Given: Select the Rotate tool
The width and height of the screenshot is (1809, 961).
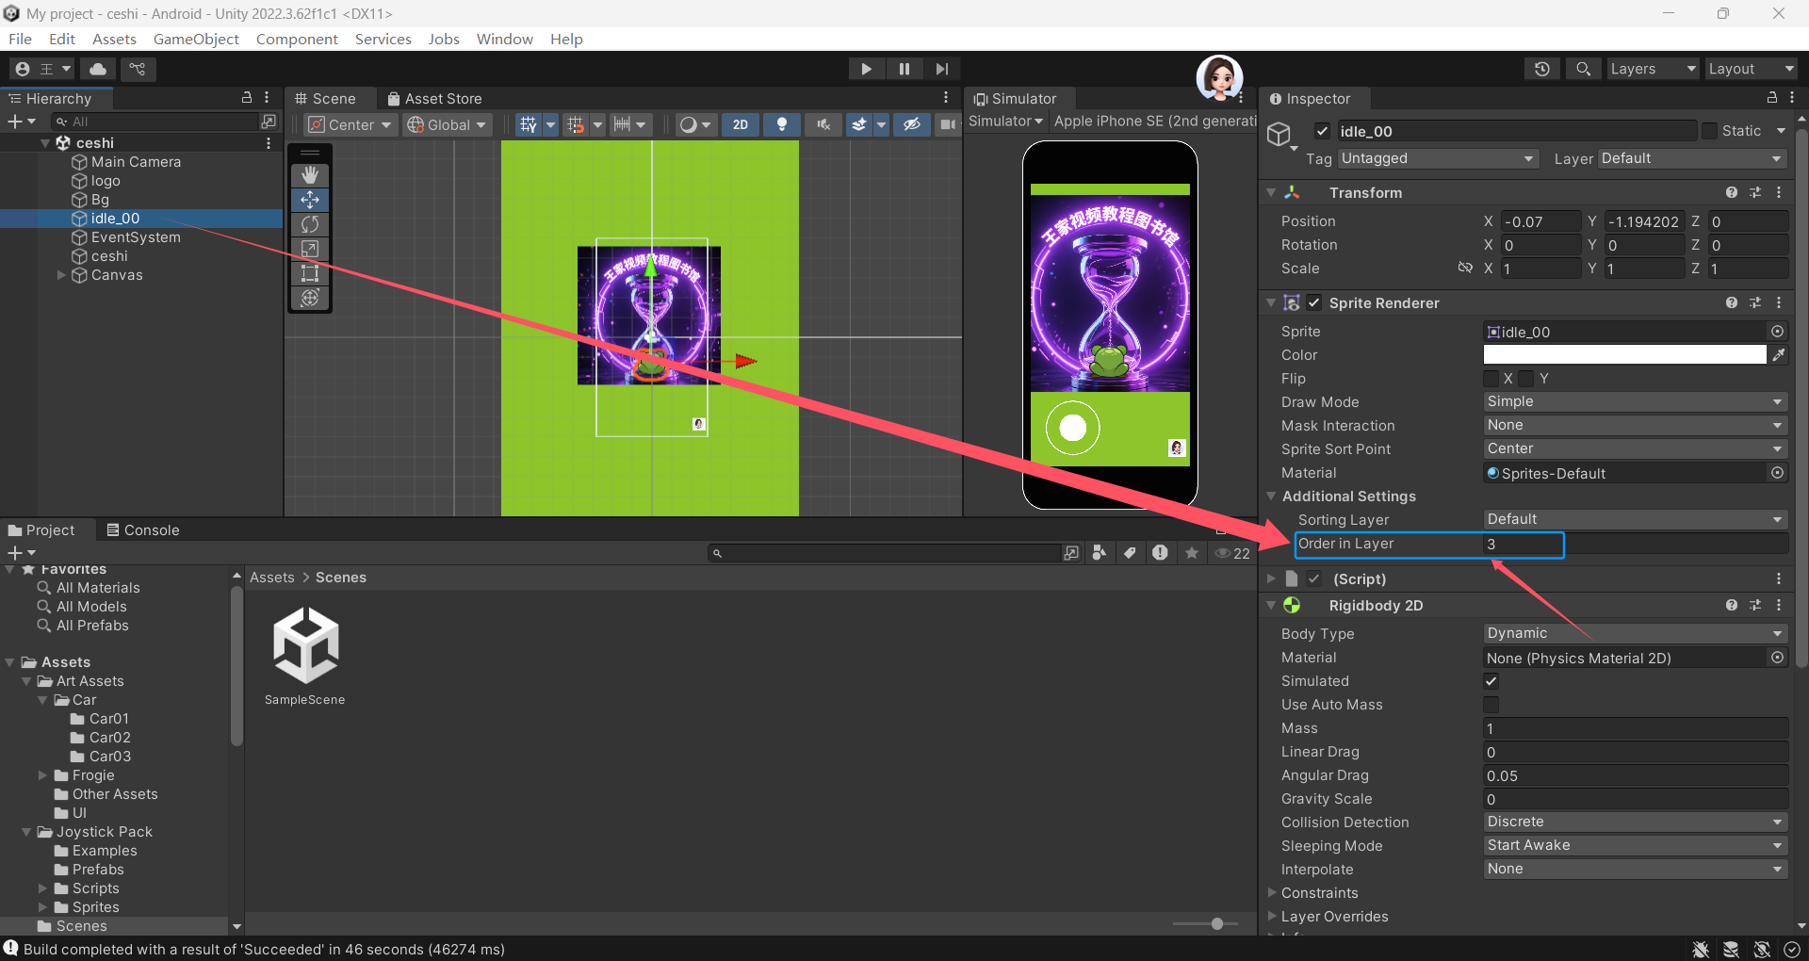Looking at the screenshot, I should point(310,224).
